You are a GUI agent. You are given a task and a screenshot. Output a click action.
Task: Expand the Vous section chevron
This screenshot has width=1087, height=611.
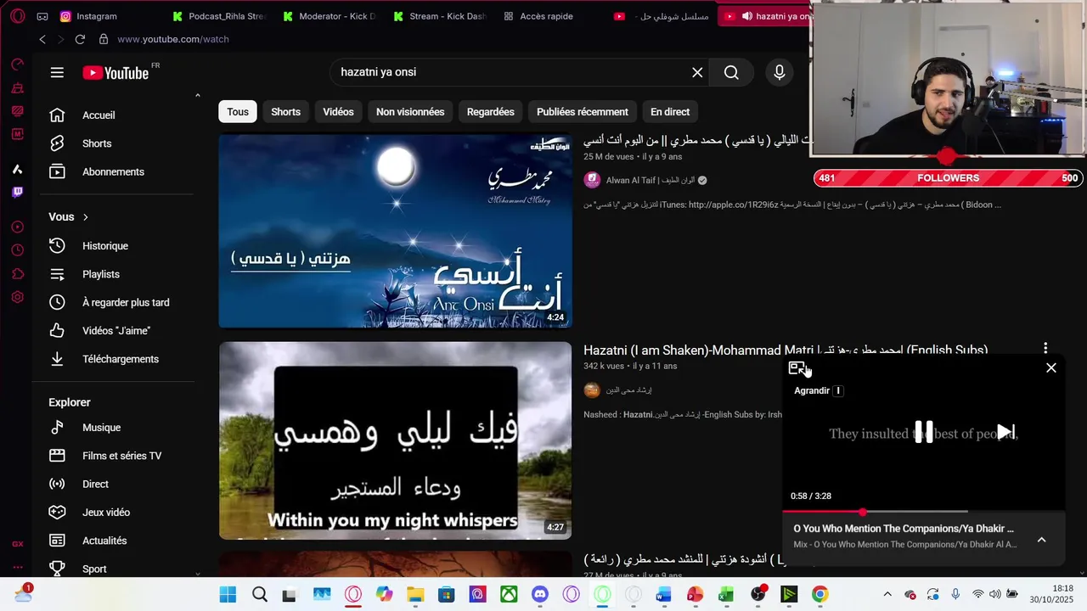(x=85, y=217)
